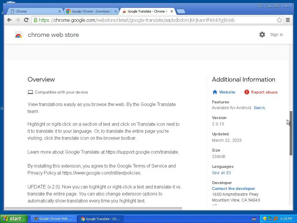Image resolution: width=297 pixels, height=223 pixels.
Task: Open the on-screen keyboard tray icon
Action: (254, 219)
